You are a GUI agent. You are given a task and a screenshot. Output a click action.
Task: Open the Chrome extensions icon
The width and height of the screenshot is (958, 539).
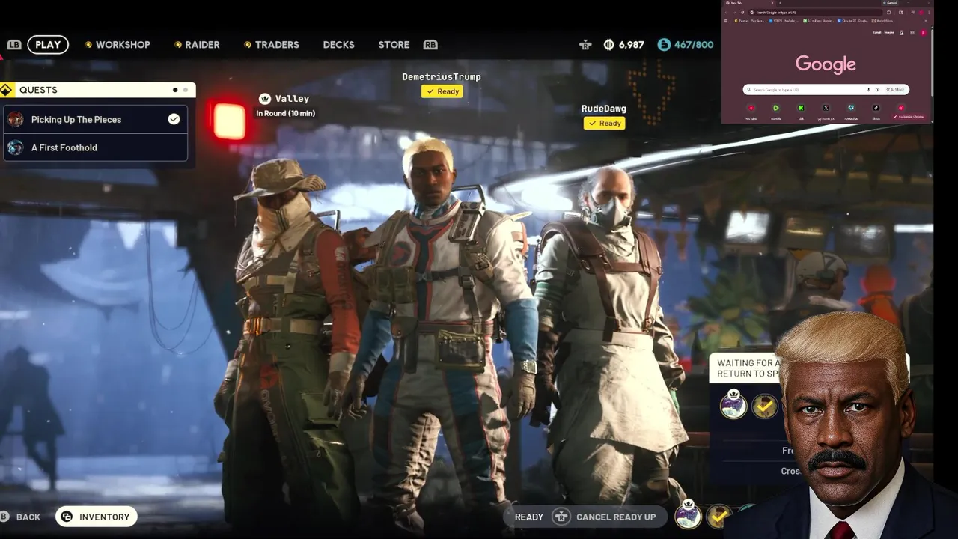click(x=889, y=13)
